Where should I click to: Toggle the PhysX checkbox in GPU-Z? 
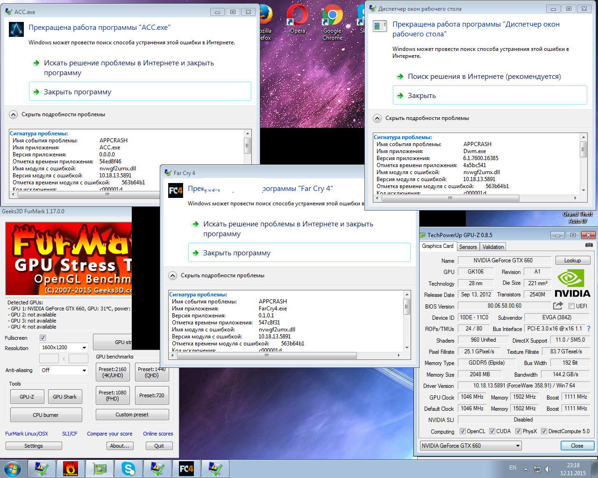(518, 431)
